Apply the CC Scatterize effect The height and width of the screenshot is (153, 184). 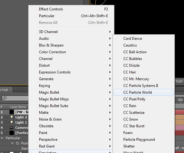pyautogui.click(x=144, y=113)
